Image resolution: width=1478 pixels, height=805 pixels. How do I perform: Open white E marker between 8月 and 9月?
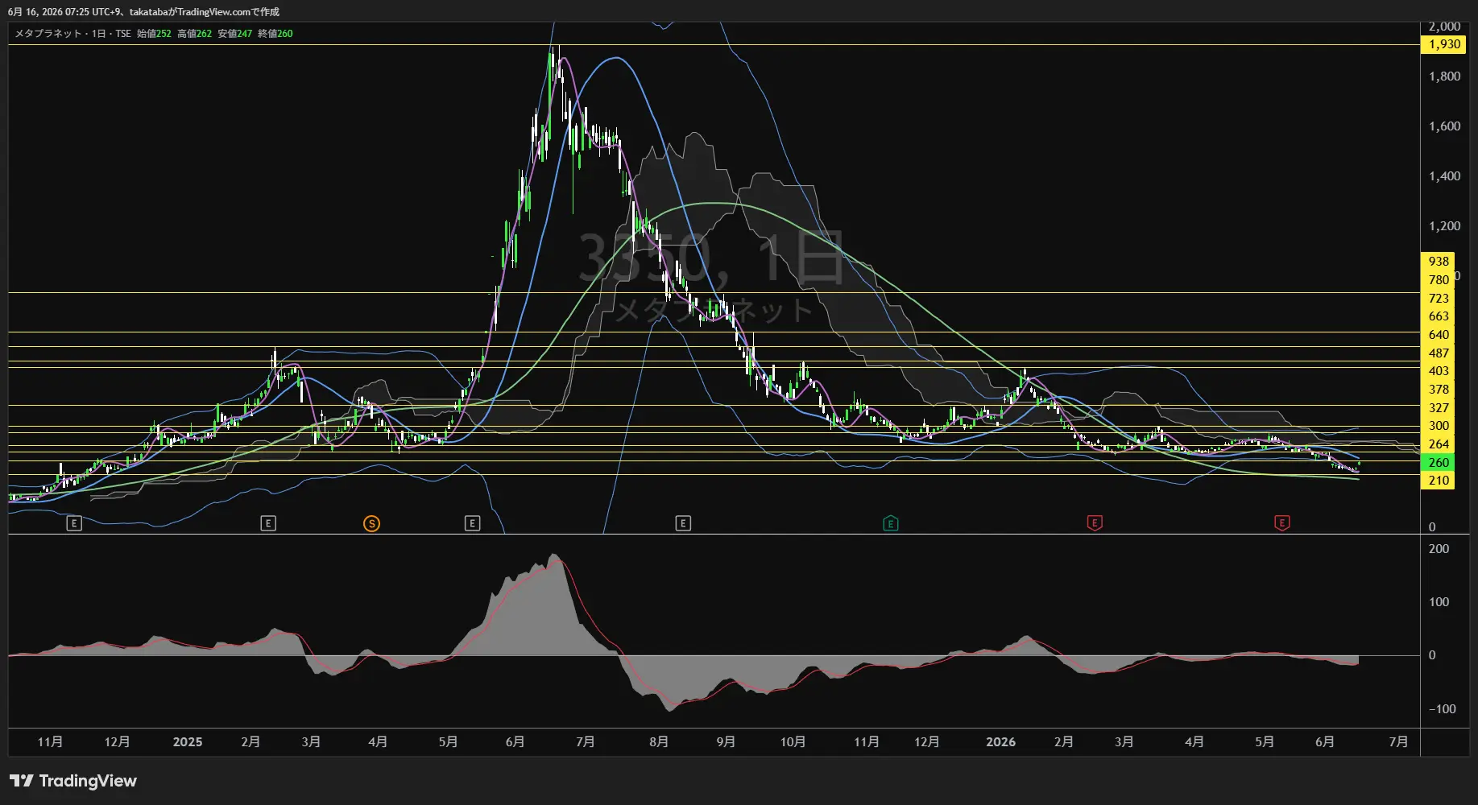(682, 523)
